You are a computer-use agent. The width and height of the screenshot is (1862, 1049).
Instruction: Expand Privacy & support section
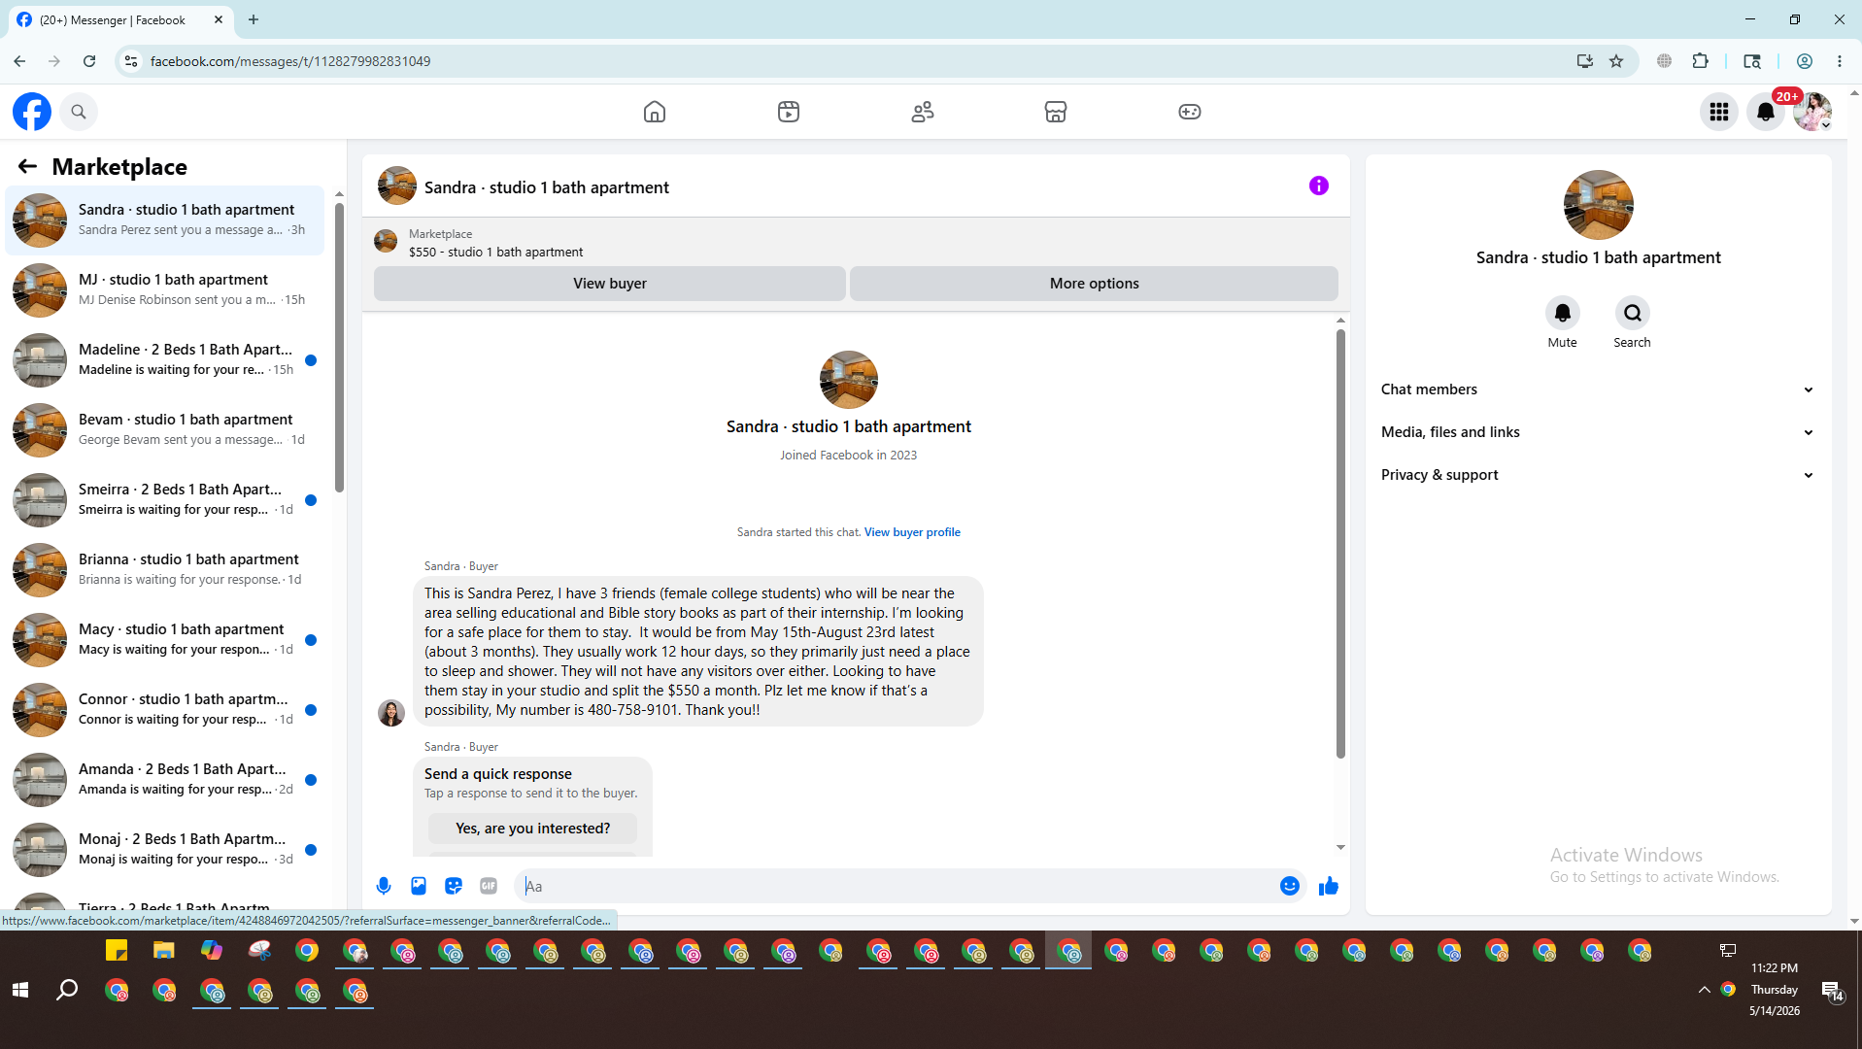pos(1598,475)
